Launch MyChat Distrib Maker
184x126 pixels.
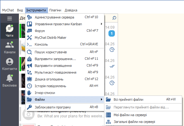[65, 38]
